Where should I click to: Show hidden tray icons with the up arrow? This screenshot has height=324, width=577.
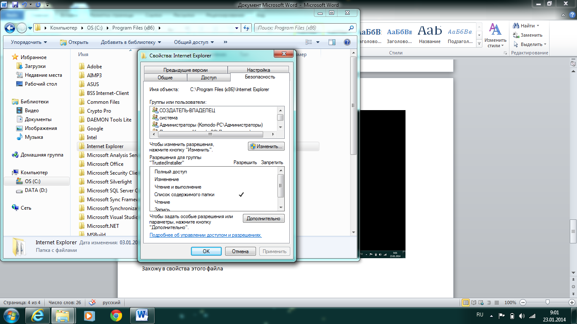tap(492, 316)
